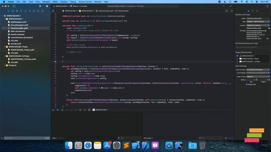Select the Quick Help inspector icon
The image size is (271, 152).
click(x=257, y=11)
